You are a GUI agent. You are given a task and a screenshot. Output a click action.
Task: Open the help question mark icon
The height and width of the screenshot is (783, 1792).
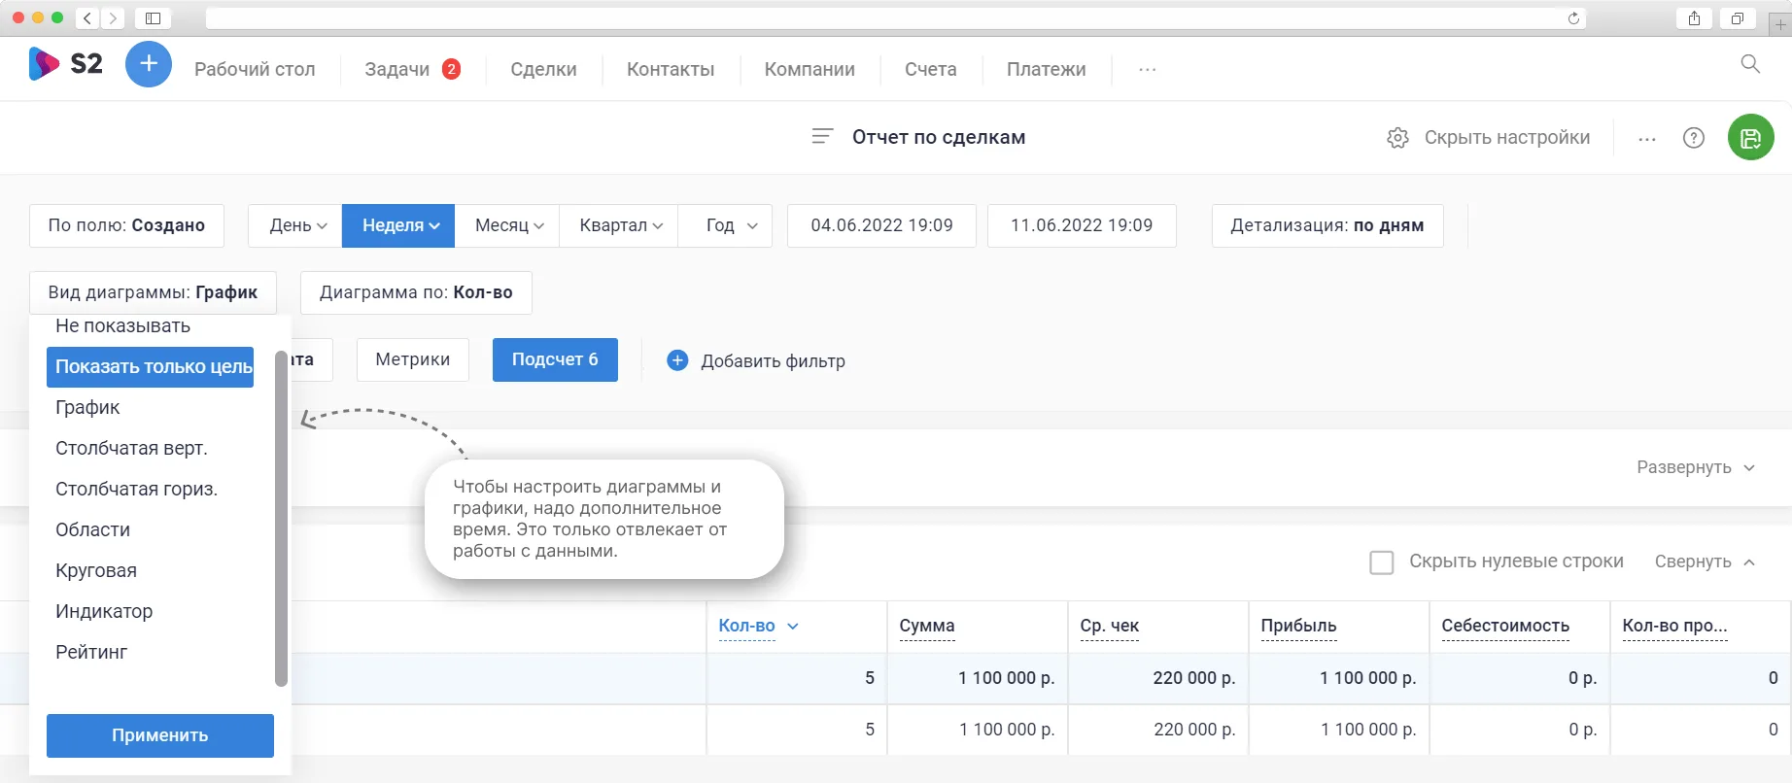[1694, 138]
